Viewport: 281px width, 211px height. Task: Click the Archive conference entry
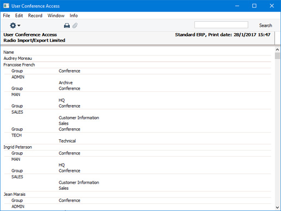pyautogui.click(x=65, y=83)
